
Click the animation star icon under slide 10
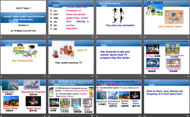[49, 116]
